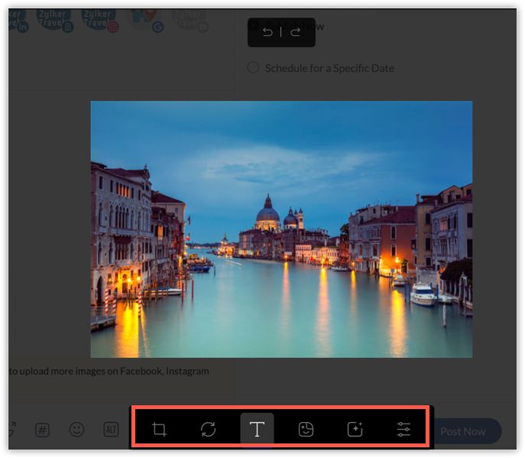Select the Zylker Travel YouTube channel
Screen dimensions: 525x458
pos(190,19)
